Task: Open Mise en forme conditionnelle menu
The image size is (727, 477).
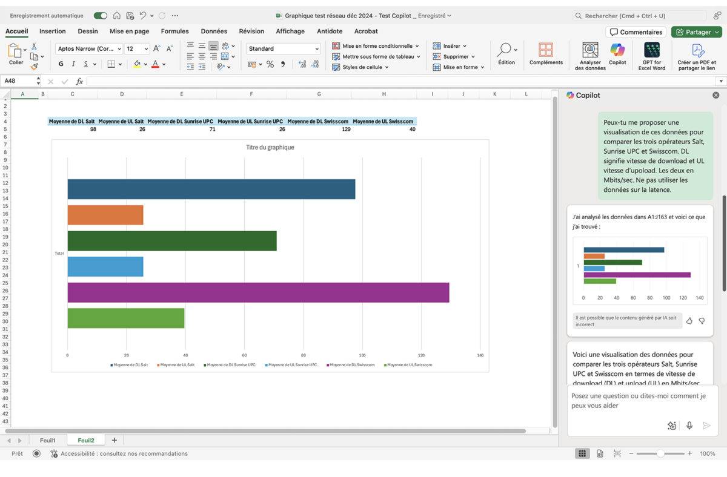Action: click(x=376, y=46)
